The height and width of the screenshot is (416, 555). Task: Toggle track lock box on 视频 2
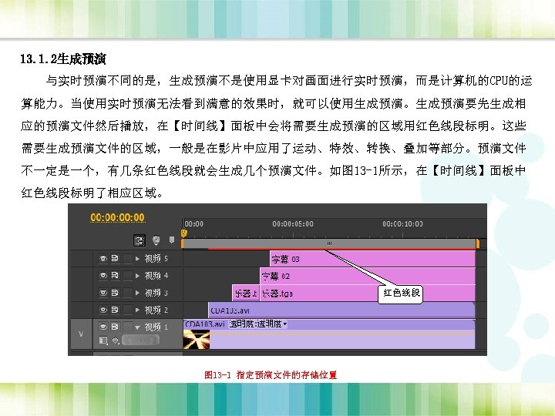point(127,310)
